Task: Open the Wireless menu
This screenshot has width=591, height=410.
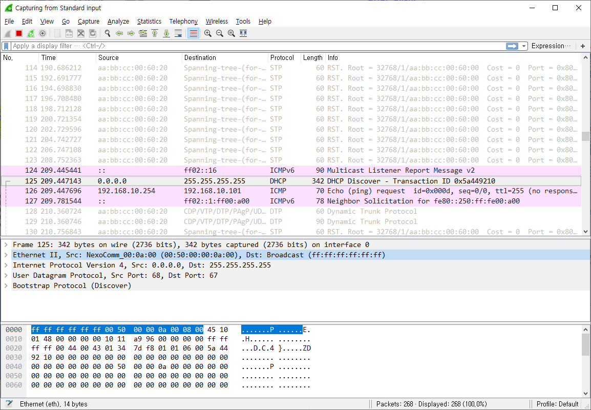Action: coord(217,22)
